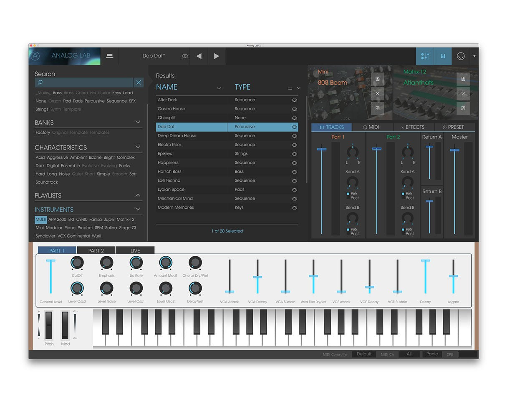Toggle the keyboard view icon
The height and width of the screenshot is (410, 507).
[443, 56]
